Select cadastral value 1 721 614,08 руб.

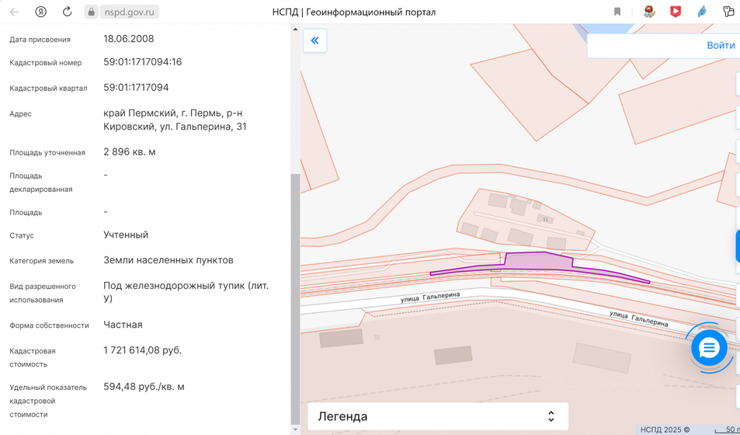143,350
